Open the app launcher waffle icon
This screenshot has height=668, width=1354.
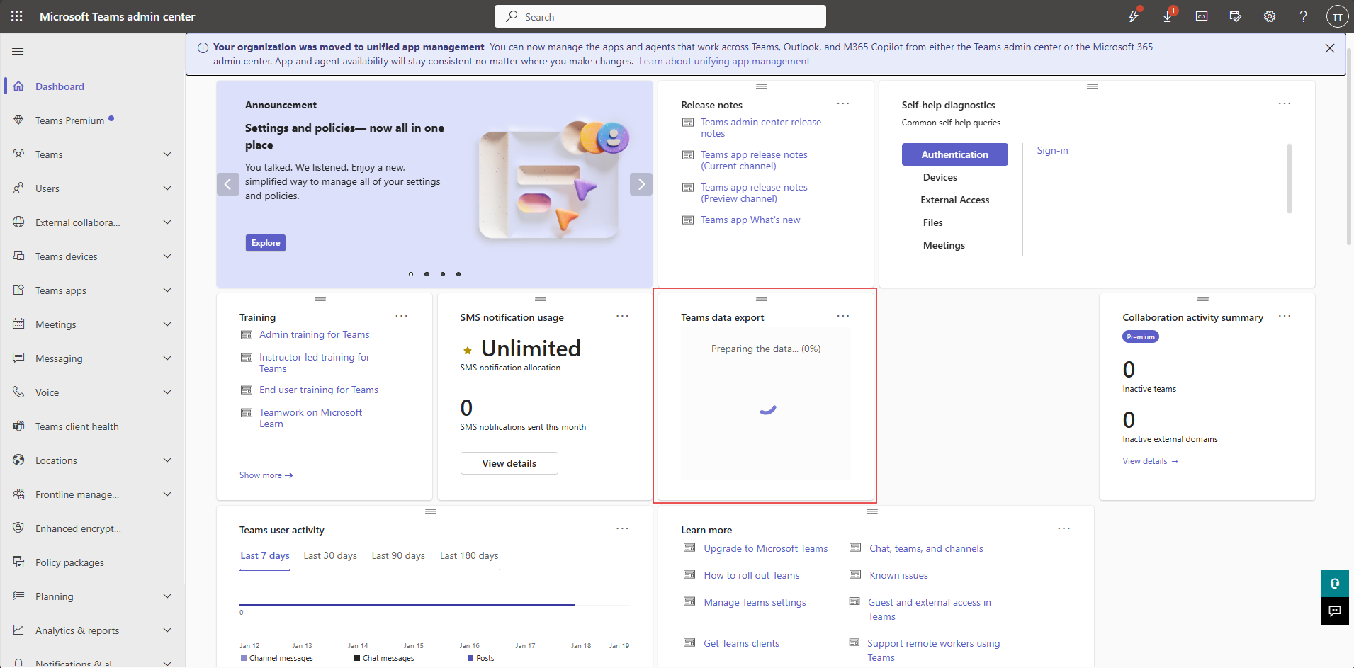16,16
